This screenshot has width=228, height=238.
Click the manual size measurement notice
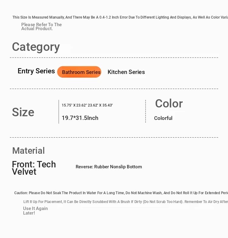point(120,17)
